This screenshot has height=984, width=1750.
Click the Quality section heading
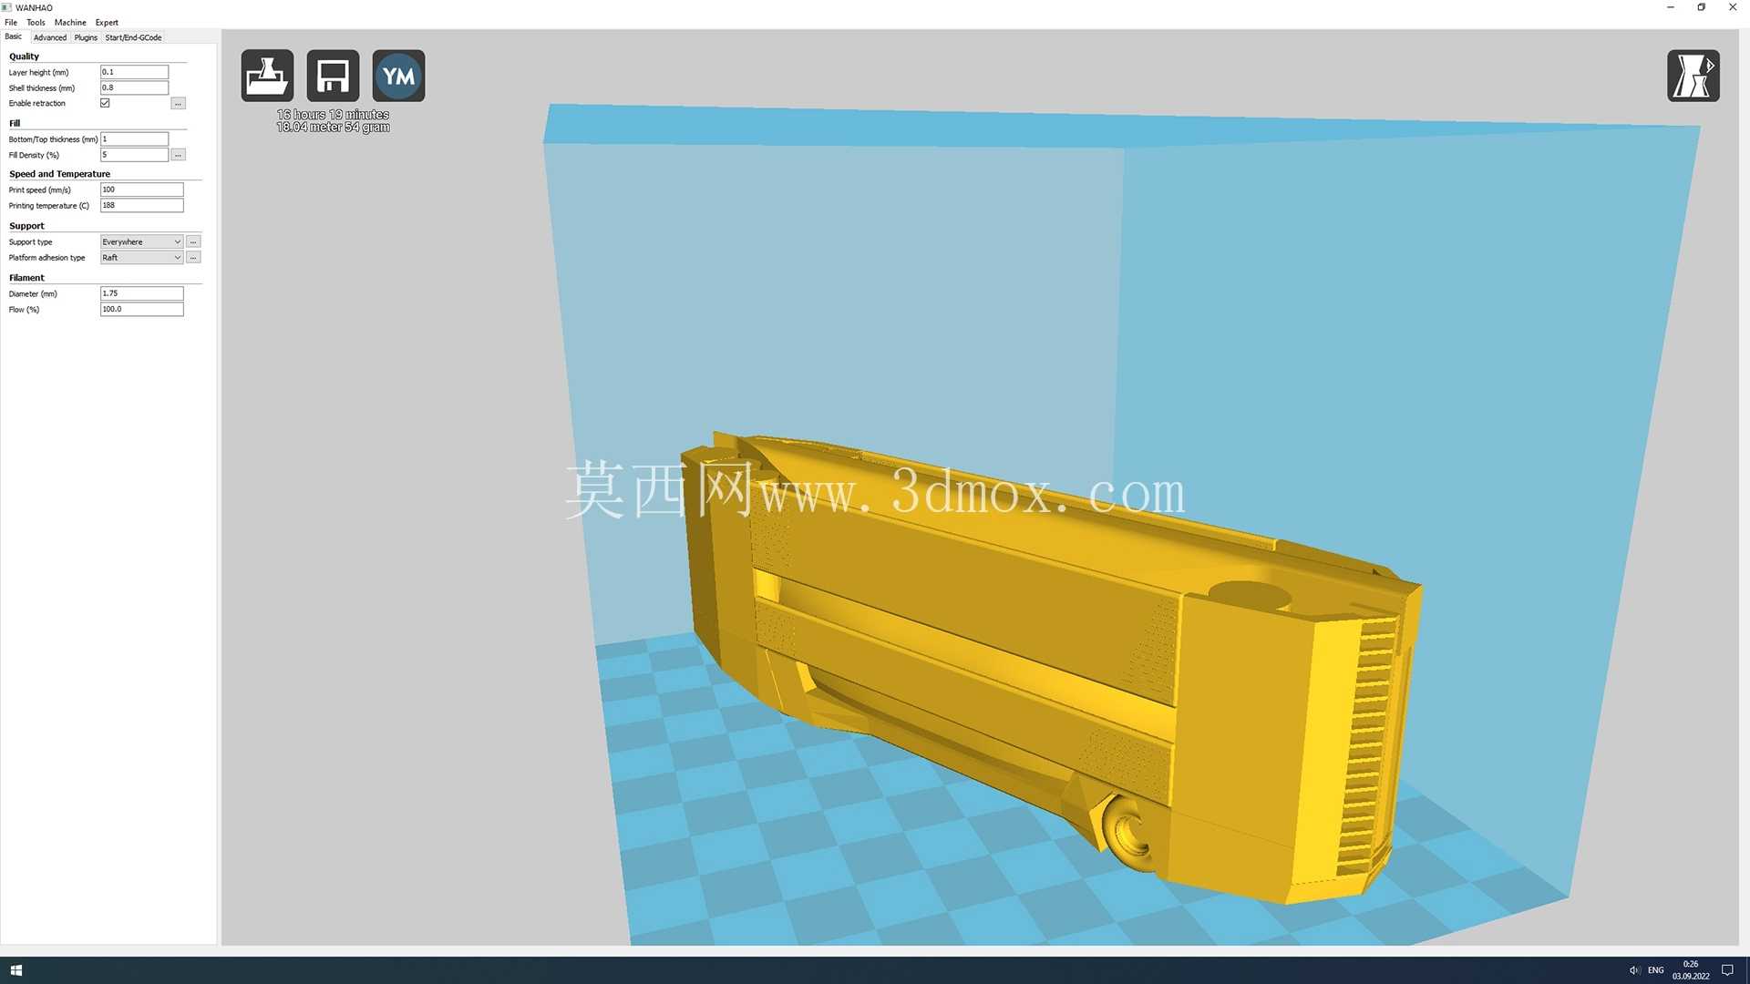tap(24, 56)
